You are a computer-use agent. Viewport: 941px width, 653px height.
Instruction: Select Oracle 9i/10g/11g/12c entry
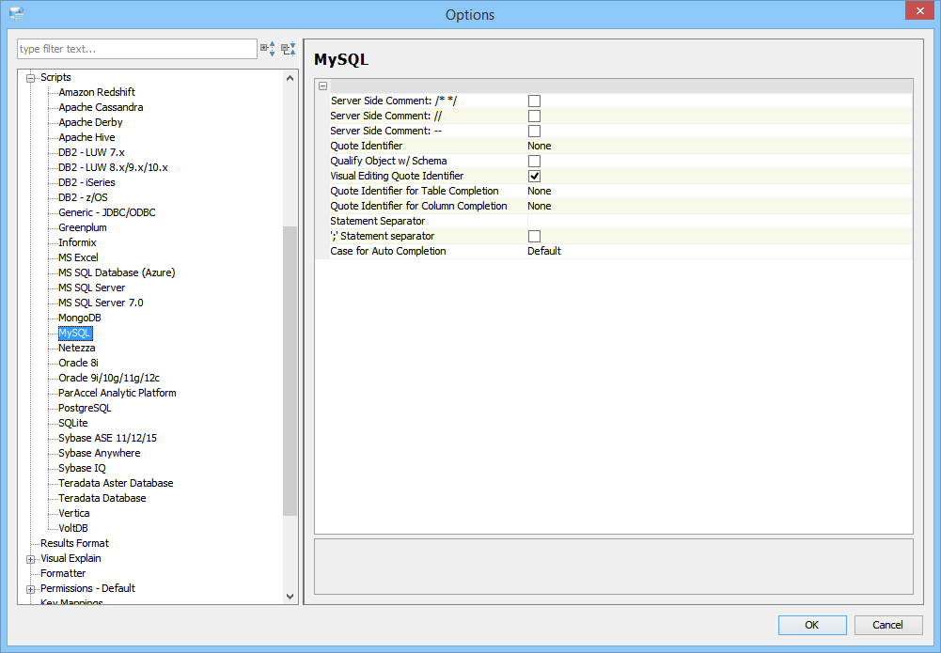click(109, 377)
